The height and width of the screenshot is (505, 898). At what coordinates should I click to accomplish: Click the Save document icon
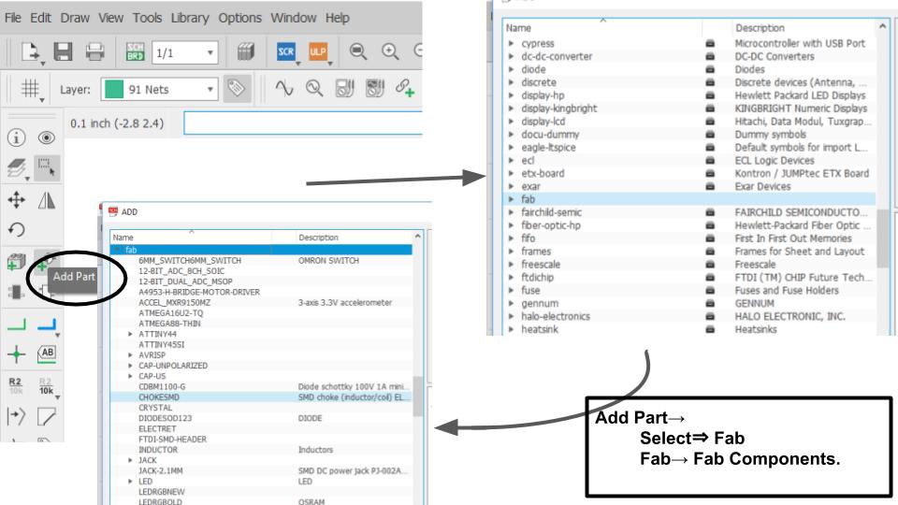coord(63,52)
